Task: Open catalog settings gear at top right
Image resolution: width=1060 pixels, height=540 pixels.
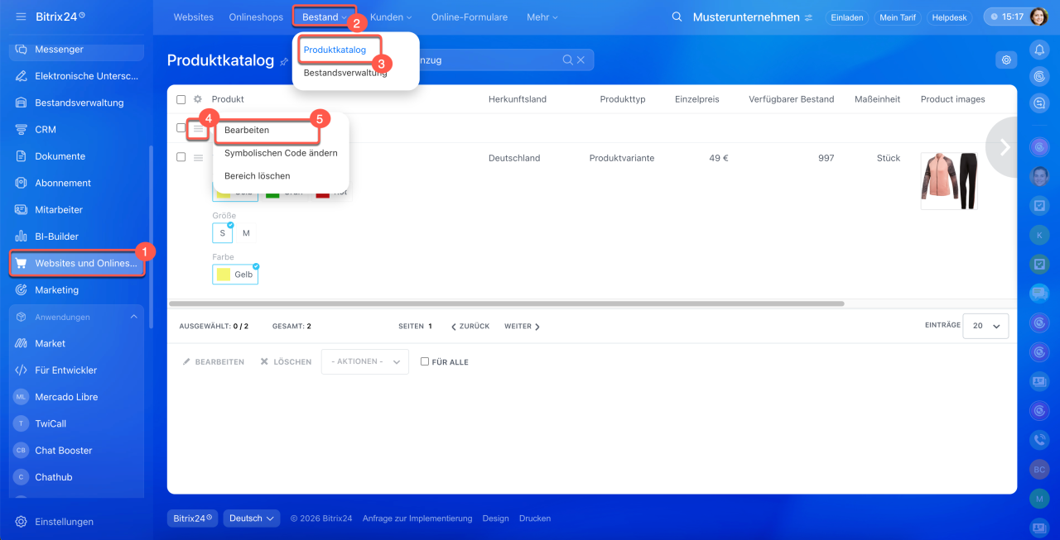Action: pos(1006,60)
